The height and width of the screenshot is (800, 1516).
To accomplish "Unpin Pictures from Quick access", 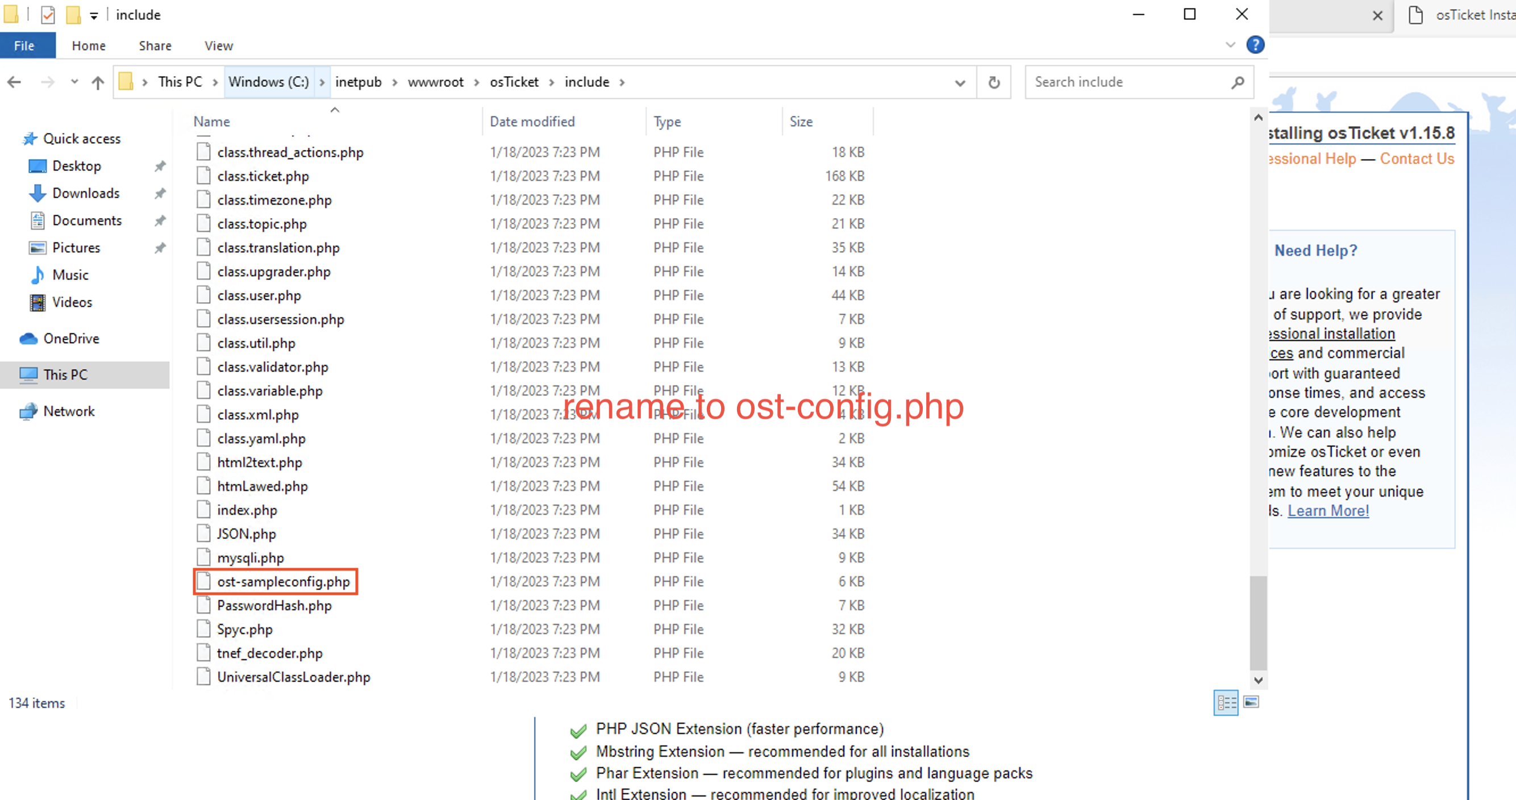I will pos(160,247).
